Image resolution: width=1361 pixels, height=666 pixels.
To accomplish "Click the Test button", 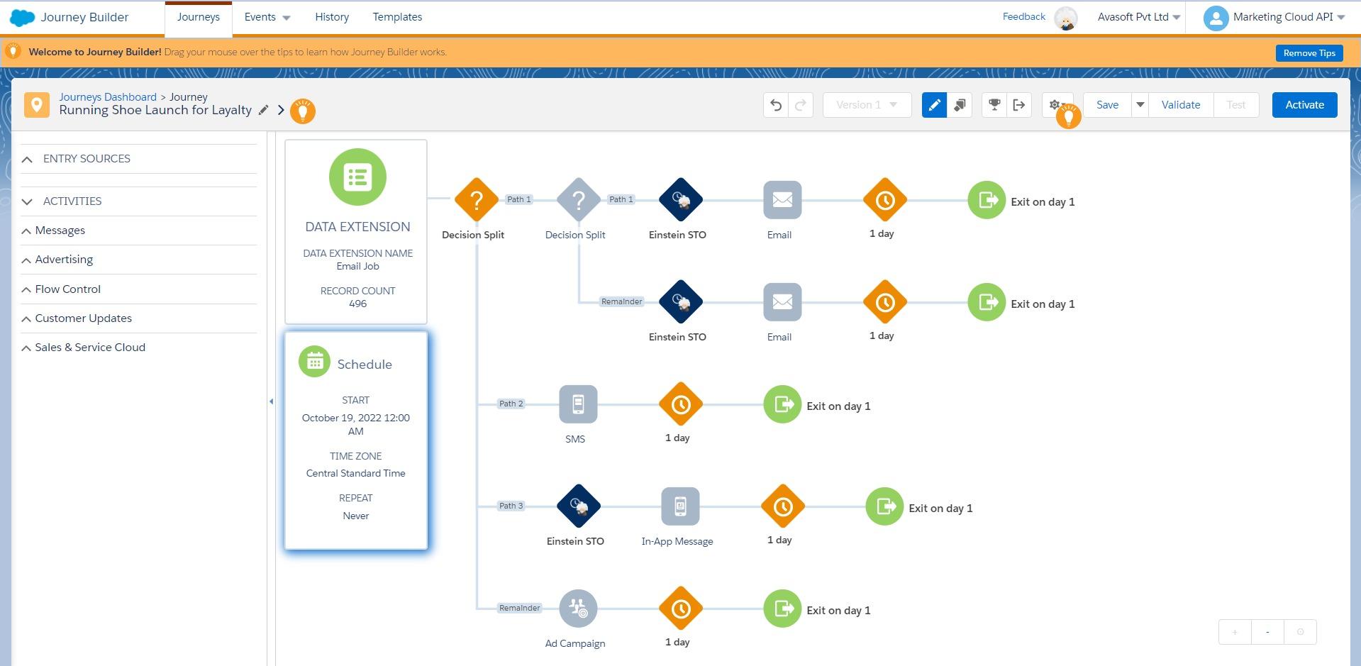I will tap(1236, 105).
